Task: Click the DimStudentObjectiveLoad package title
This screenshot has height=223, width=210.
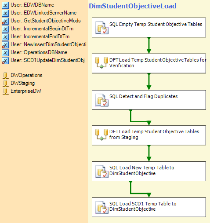Action: (x=133, y=6)
